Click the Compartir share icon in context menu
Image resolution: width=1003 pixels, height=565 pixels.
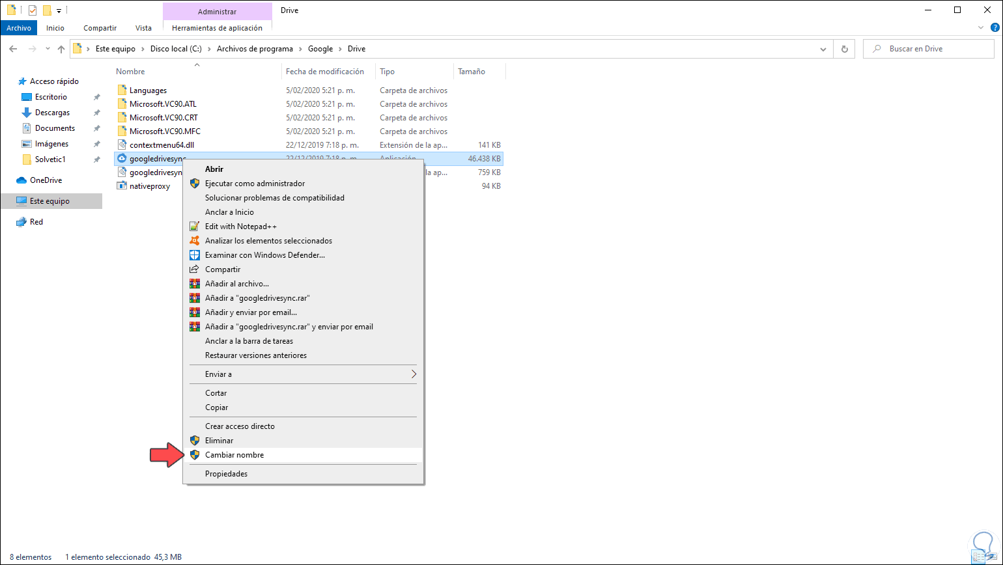pos(194,269)
